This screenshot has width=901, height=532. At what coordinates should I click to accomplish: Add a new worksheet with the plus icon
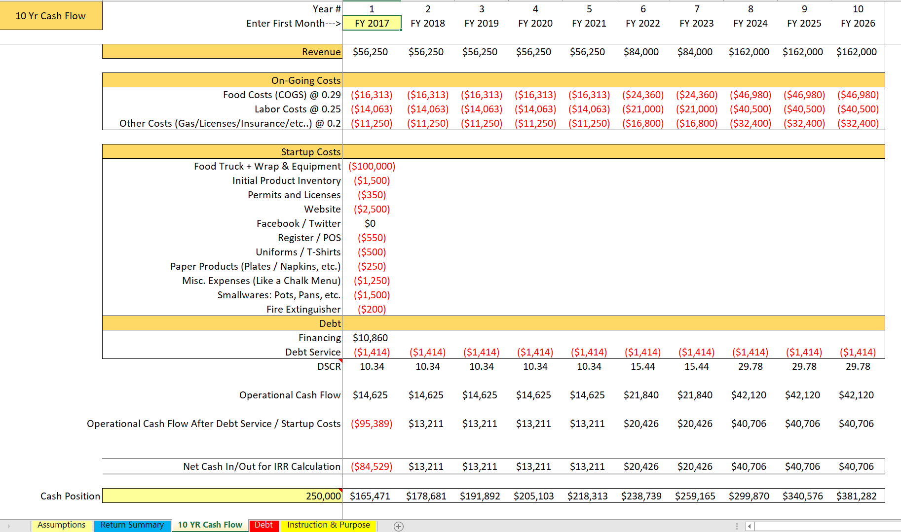tap(398, 526)
